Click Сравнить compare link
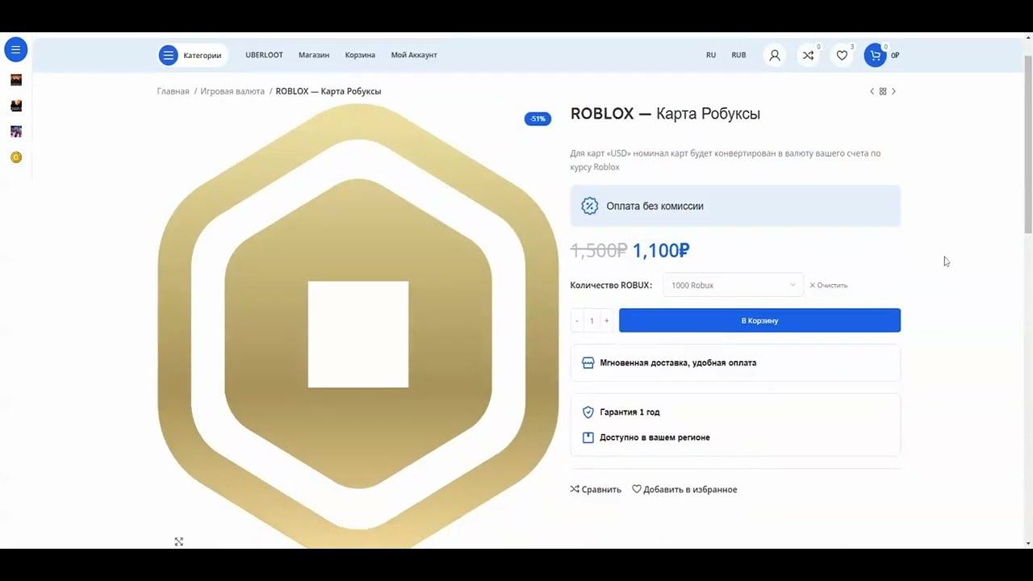The image size is (1033, 581). click(596, 489)
